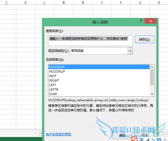Select HLOOKUP in the function list

pos(99,72)
